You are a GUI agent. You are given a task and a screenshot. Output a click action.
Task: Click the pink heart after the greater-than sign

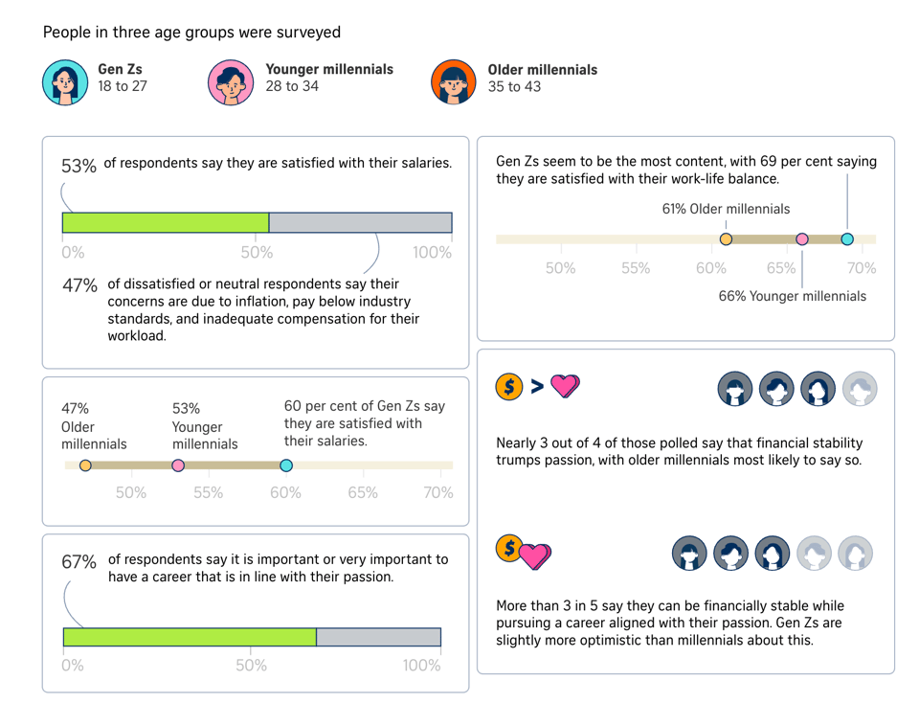pyautogui.click(x=566, y=387)
